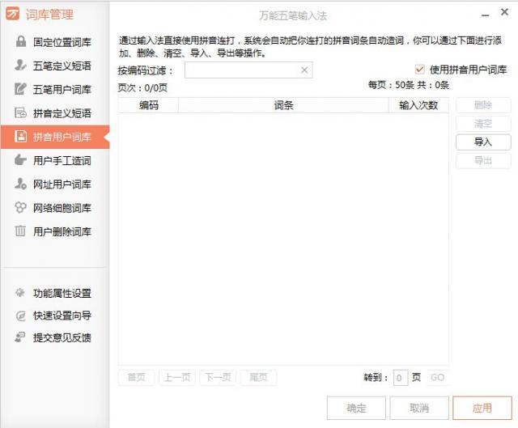Image resolution: width=518 pixels, height=428 pixels.
Task: Focus the 按编码过滤 input field
Action: coord(248,70)
